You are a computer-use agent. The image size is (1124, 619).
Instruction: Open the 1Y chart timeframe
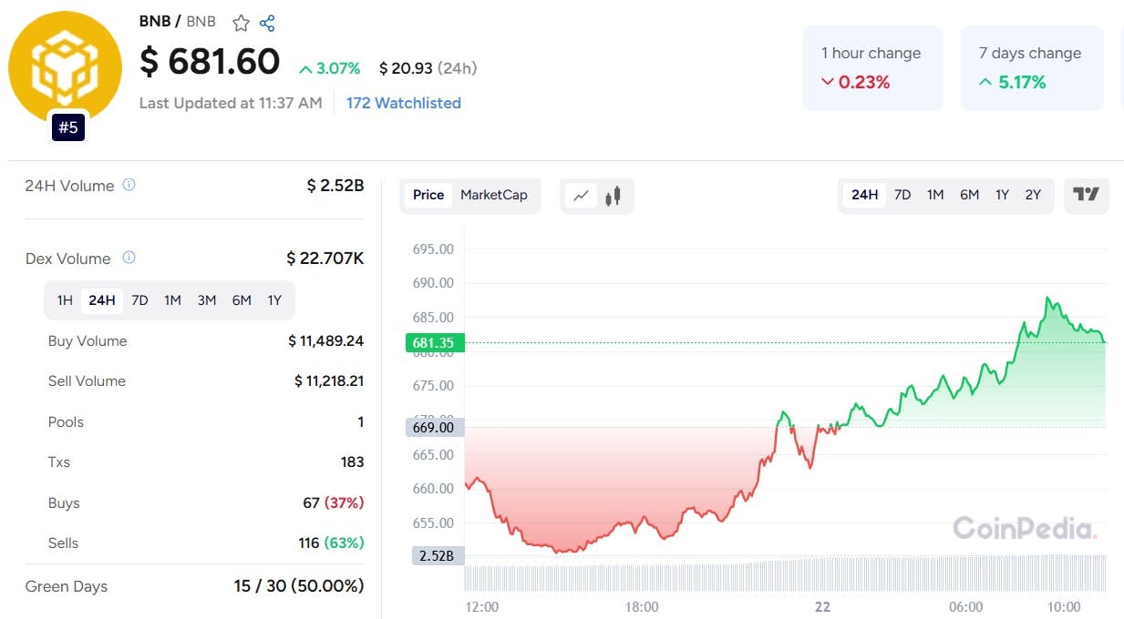tap(1001, 195)
